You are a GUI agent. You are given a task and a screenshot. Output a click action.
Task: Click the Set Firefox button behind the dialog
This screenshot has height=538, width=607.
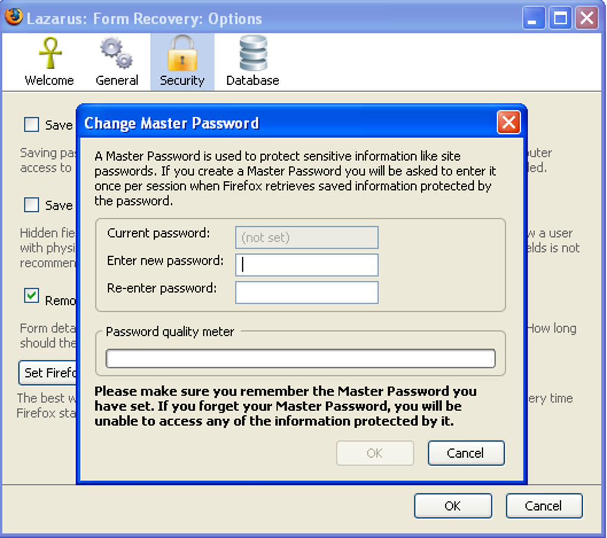pyautogui.click(x=48, y=373)
